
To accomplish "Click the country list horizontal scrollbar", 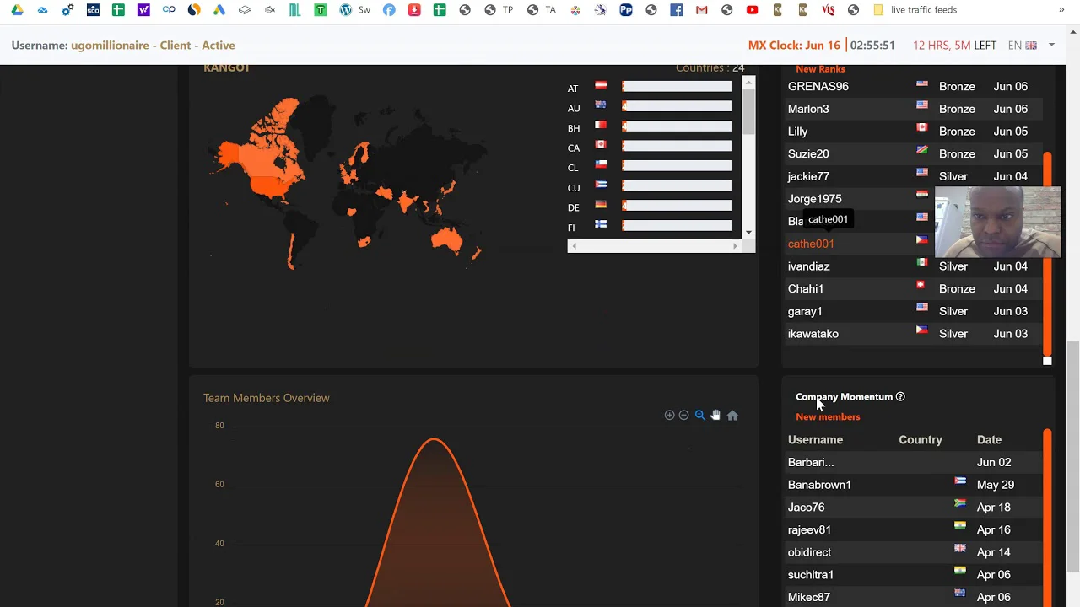I will [x=654, y=246].
